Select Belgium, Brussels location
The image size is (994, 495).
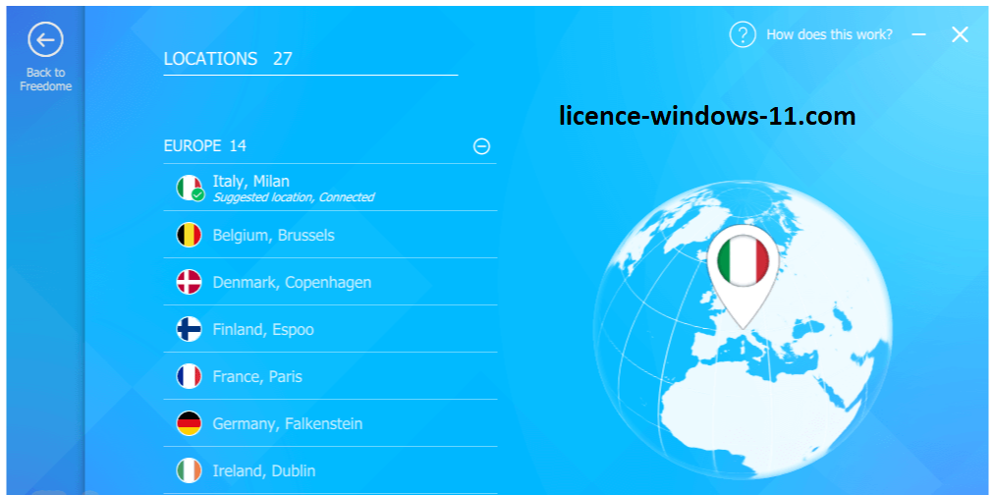(x=273, y=236)
